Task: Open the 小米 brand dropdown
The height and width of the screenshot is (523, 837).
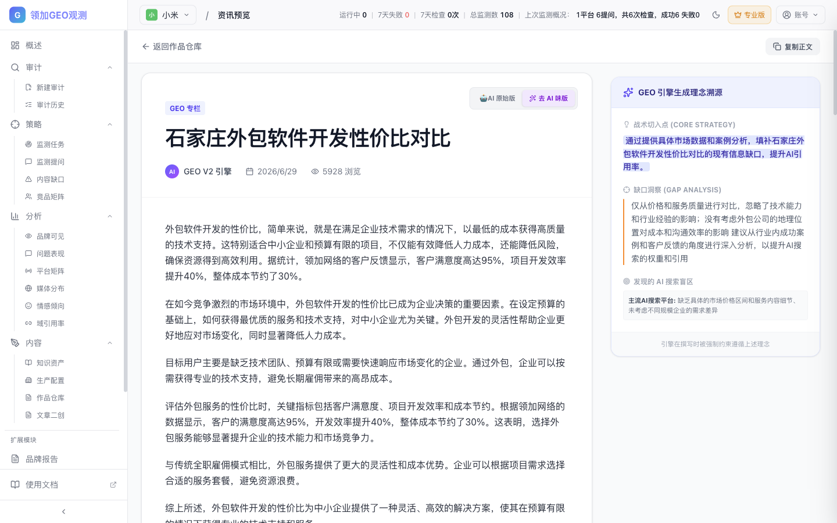Action: tap(168, 15)
